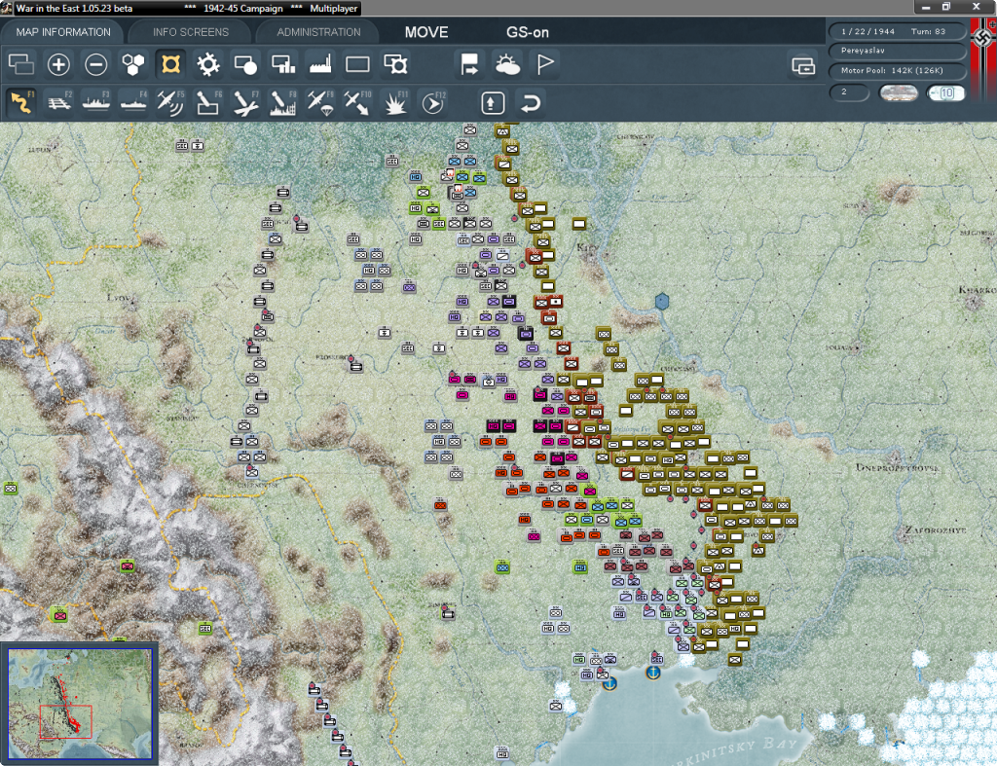This screenshot has height=766, width=997.
Task: Click the blizzard indicator showing 10
Action: [945, 92]
